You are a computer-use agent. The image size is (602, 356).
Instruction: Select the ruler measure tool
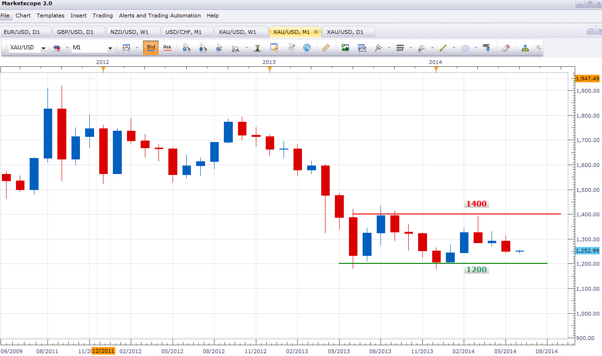tap(326, 48)
